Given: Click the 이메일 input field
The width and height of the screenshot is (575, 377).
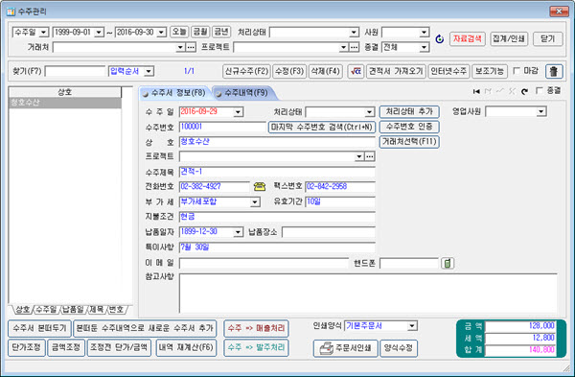Looking at the screenshot, I should click(264, 263).
